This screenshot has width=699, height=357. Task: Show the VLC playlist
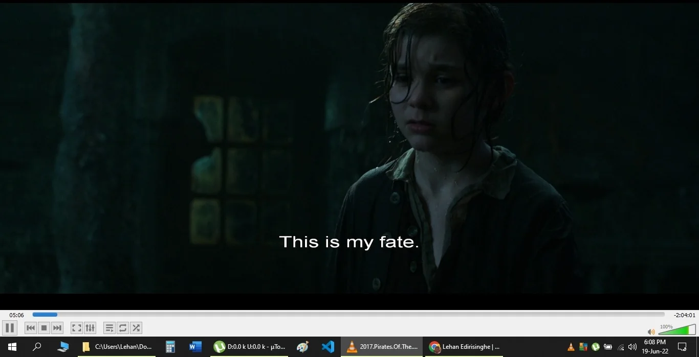tap(110, 328)
